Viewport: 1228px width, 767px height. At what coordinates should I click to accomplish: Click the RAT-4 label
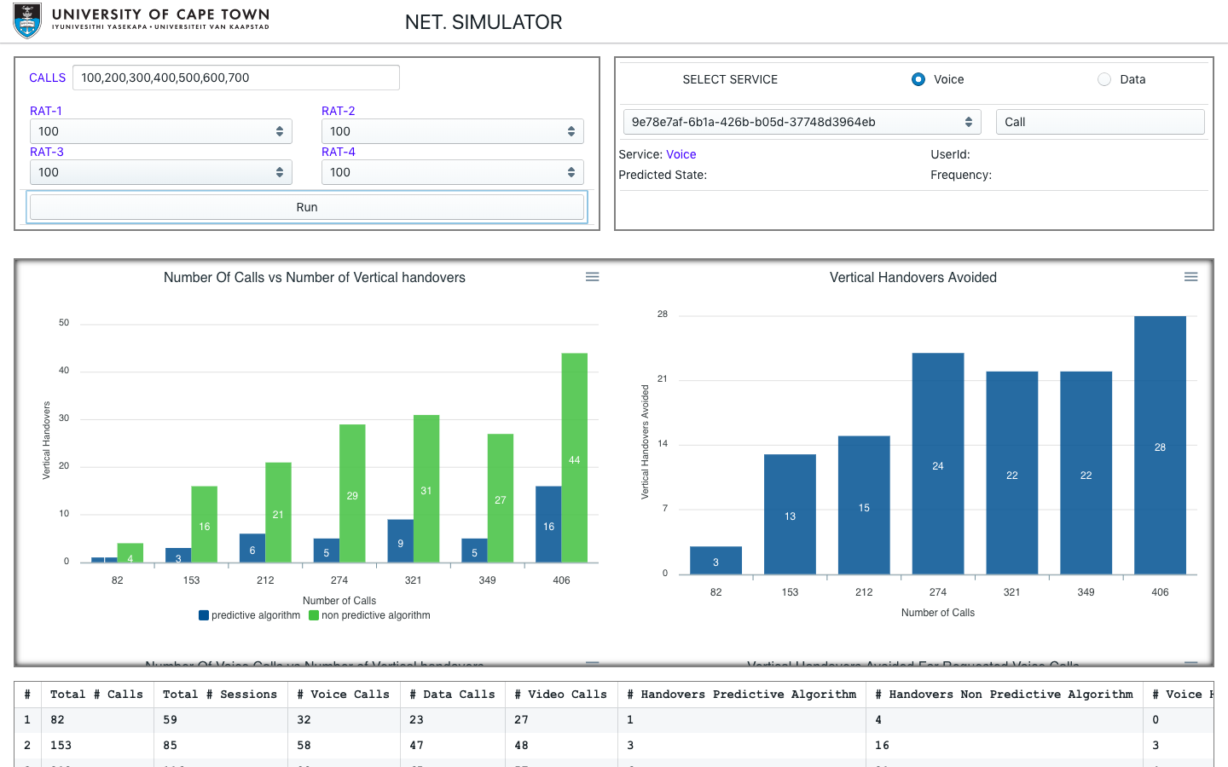[x=339, y=152]
